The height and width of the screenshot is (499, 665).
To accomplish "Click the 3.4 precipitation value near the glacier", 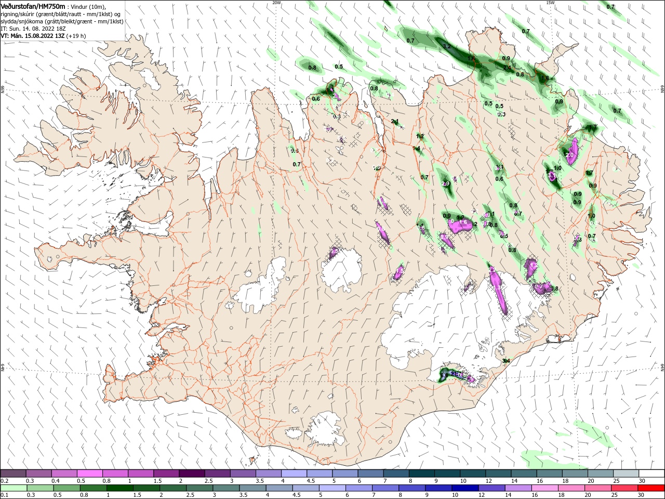I will 507,361.
